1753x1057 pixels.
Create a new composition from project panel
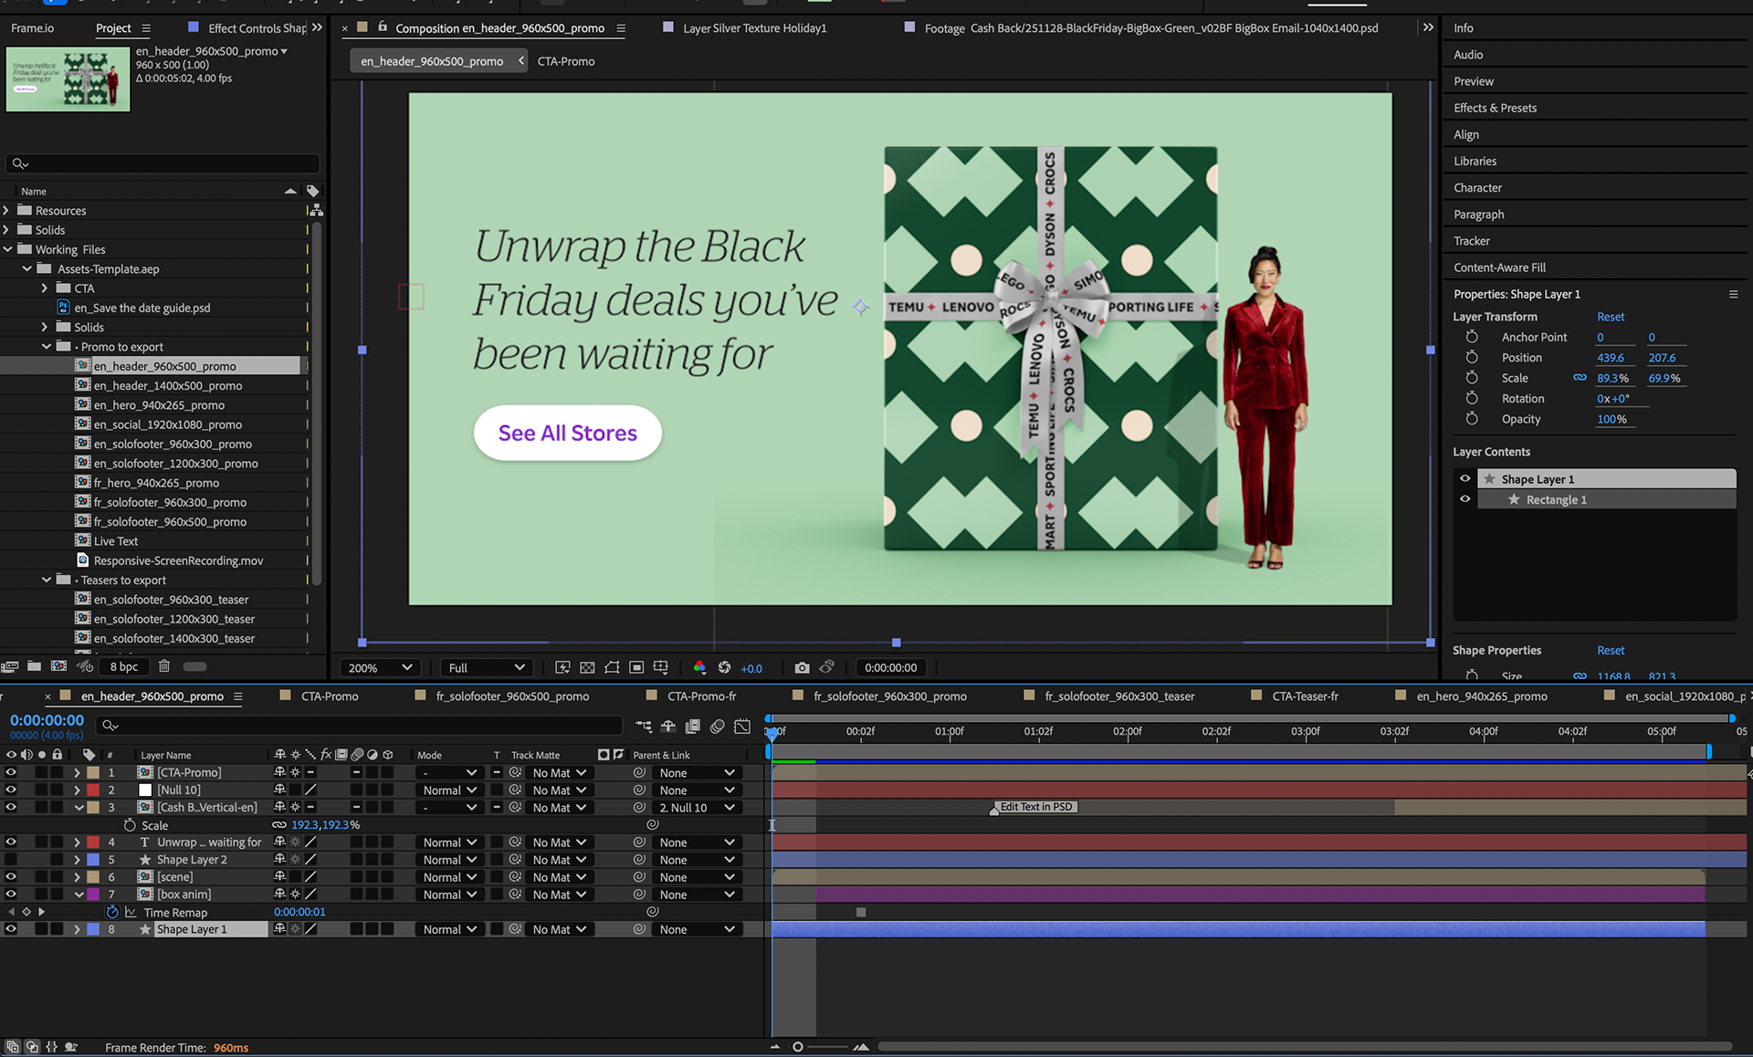point(58,666)
